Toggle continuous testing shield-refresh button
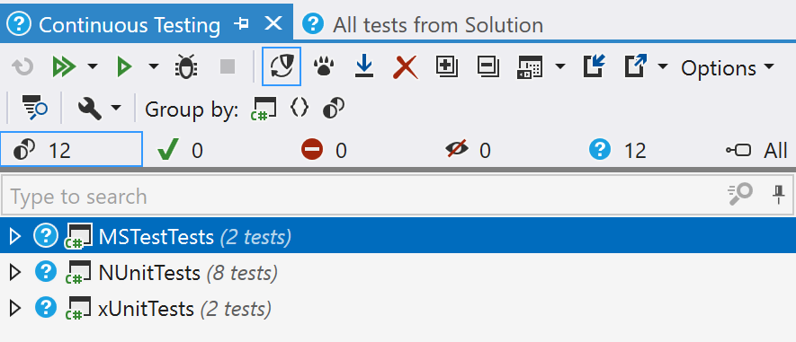 coord(282,66)
